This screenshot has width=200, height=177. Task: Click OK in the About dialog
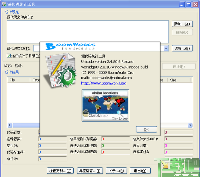click(x=146, y=129)
